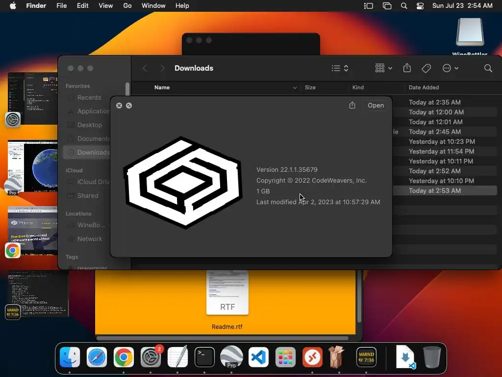Click the Open button in Quick Look

tap(376, 105)
